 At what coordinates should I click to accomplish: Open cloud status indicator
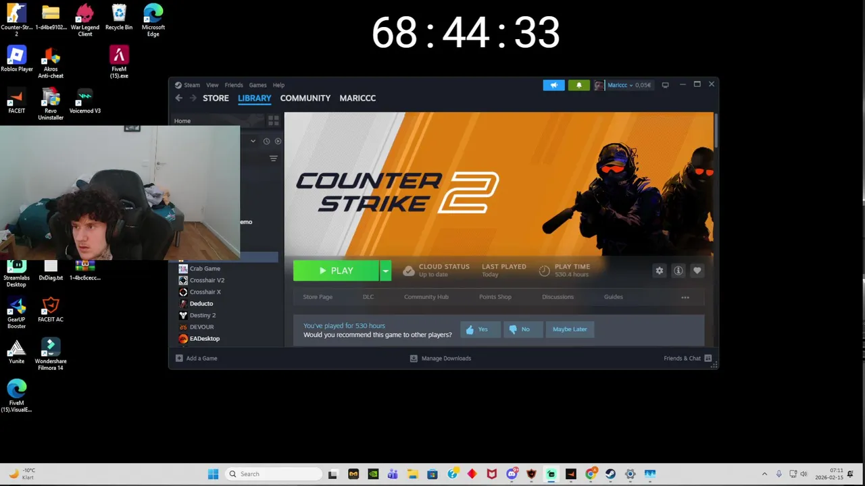click(x=436, y=270)
